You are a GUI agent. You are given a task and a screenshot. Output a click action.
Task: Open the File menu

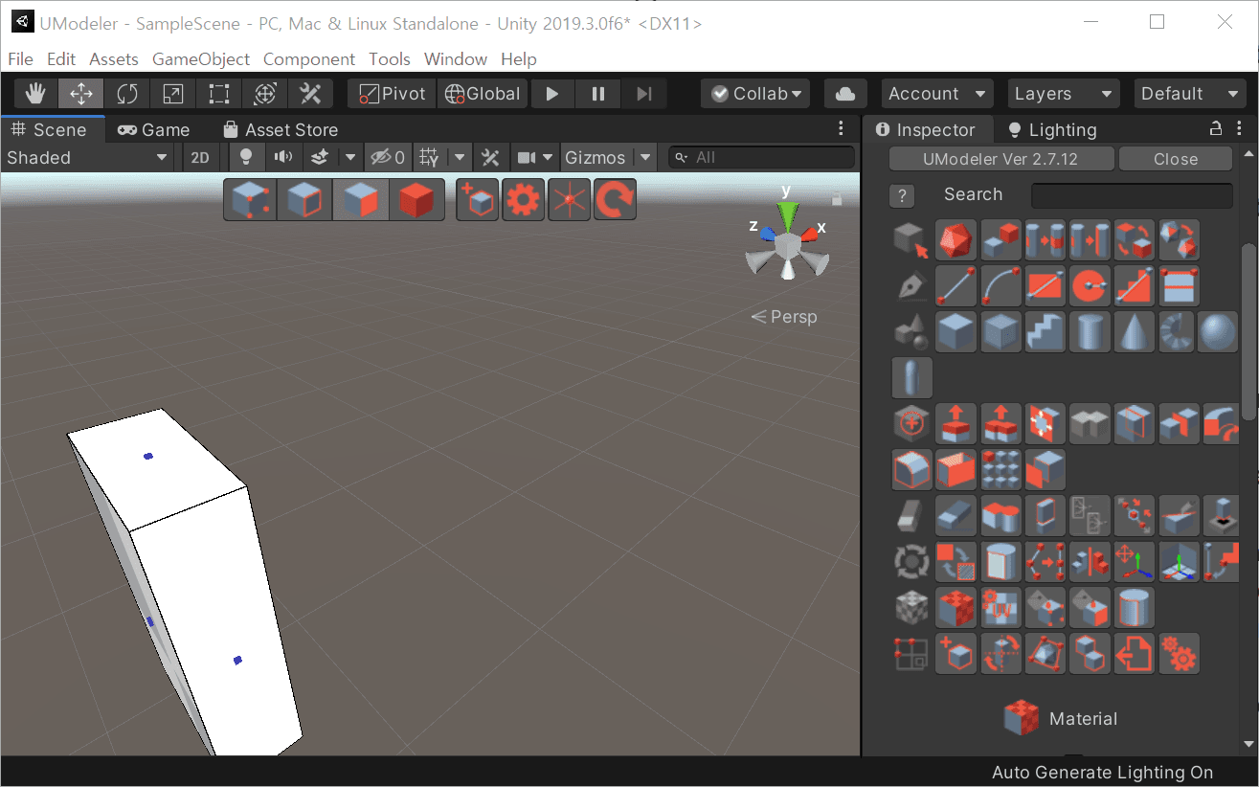[20, 59]
